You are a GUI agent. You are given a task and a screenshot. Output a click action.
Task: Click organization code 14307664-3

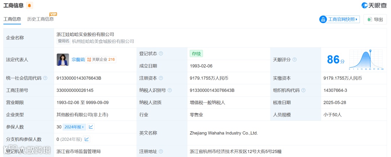[335, 90]
